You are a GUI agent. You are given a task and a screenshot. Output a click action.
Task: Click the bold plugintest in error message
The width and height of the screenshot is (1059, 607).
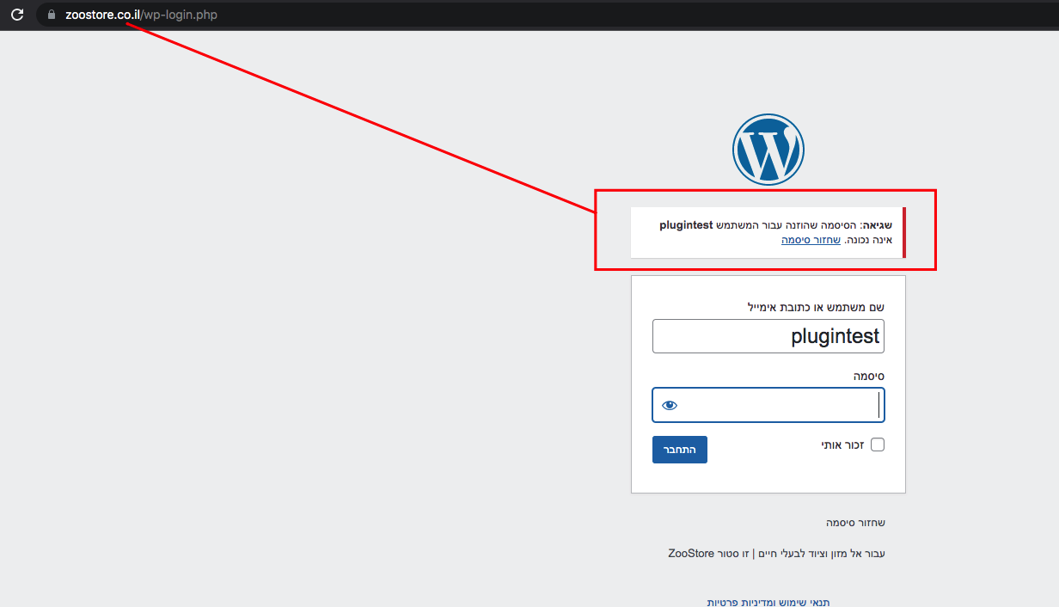pyautogui.click(x=686, y=225)
